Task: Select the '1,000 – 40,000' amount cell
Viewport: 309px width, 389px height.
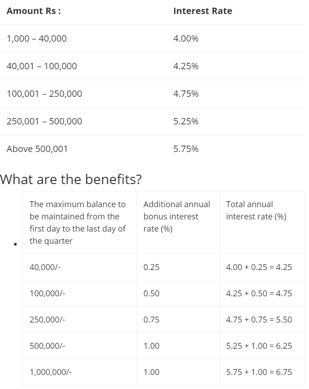Action: [x=37, y=38]
